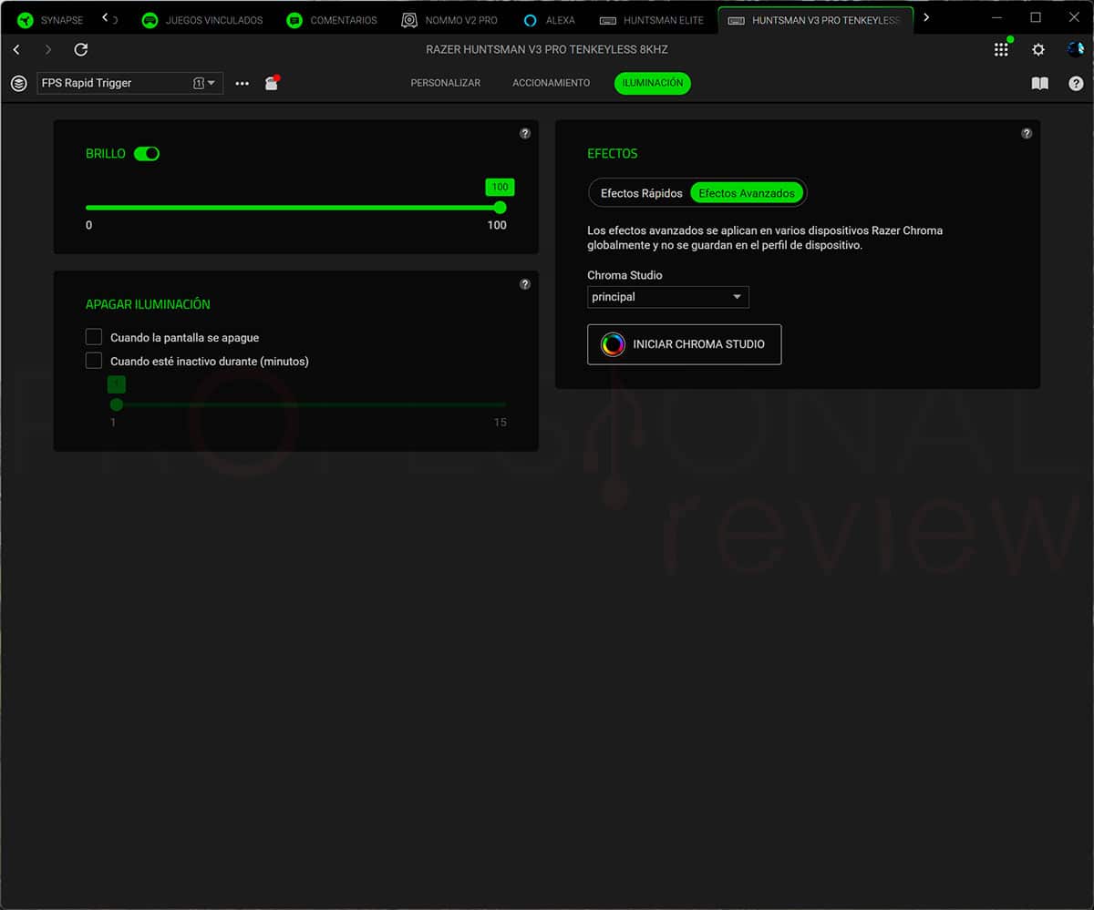Screen dimensions: 1094x910
Task: Go forward with the navigation arrow
Action: (48, 49)
